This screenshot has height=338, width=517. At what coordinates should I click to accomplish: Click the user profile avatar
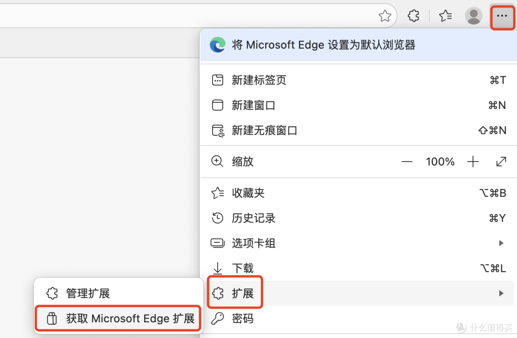coord(474,16)
